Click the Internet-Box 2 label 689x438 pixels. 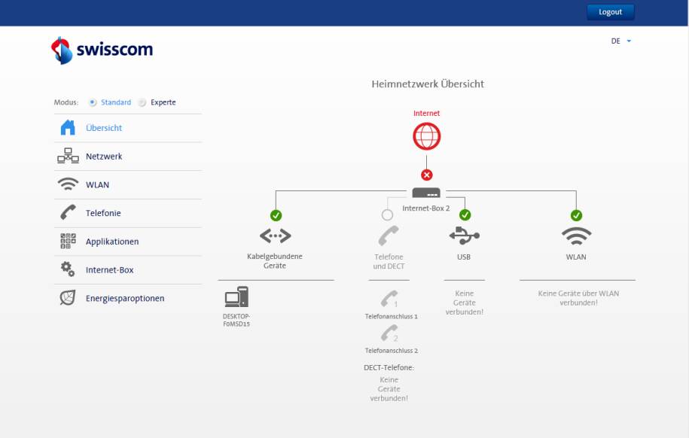(426, 208)
